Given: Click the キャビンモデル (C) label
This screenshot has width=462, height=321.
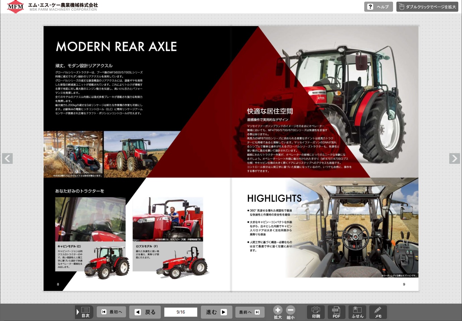Looking at the screenshot, I should click(69, 246).
